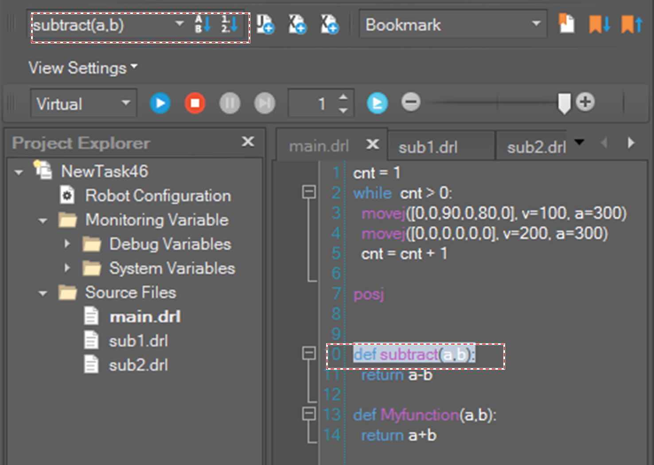Click the zoom in plus icon
The image size is (654, 465).
tap(585, 102)
